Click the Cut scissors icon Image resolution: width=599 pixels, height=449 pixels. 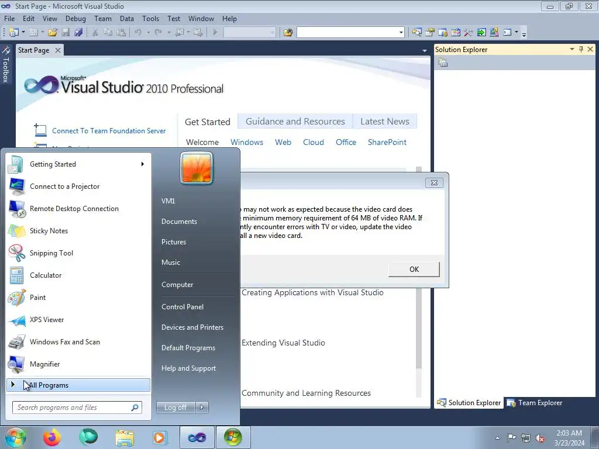click(95, 33)
